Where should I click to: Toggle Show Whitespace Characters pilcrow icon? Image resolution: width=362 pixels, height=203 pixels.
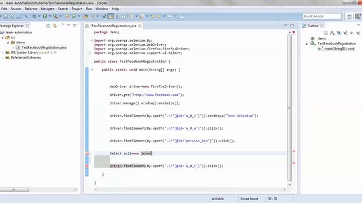click(x=123, y=16)
